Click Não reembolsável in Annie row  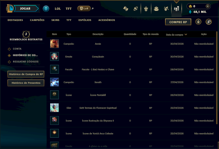click(204, 44)
